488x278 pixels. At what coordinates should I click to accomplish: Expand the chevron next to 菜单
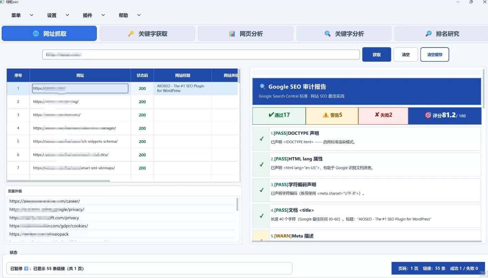(32, 15)
